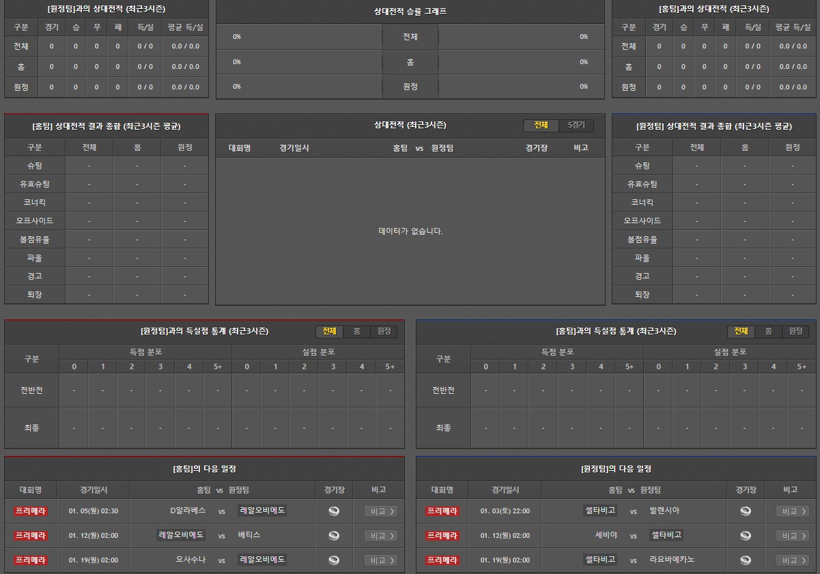This screenshot has width=820, height=574.
Task: Click stadium icon for D알라베스 vs 레알오비에도 match
Action: pyautogui.click(x=334, y=511)
